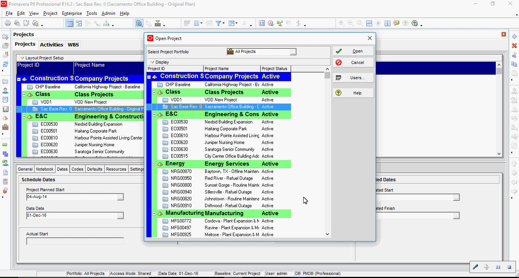Click the Add plus icon on right toolbar

coord(514,37)
